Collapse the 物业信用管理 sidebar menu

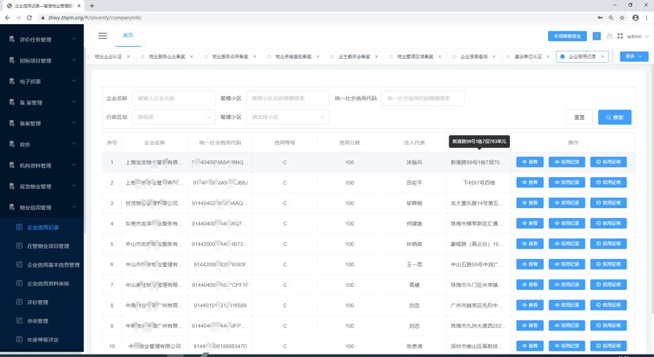[x=42, y=208]
